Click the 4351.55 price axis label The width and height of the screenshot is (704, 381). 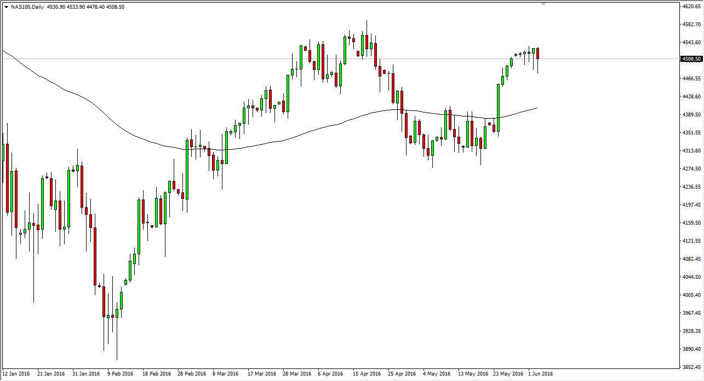click(x=691, y=133)
